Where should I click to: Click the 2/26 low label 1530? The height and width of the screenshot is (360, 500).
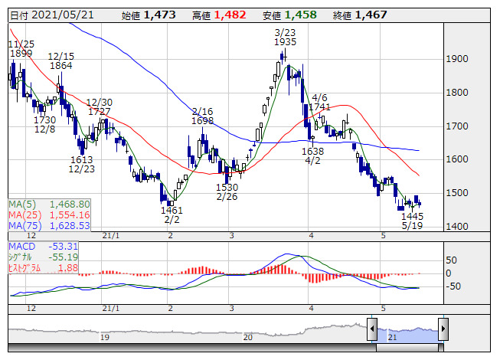click(x=226, y=188)
